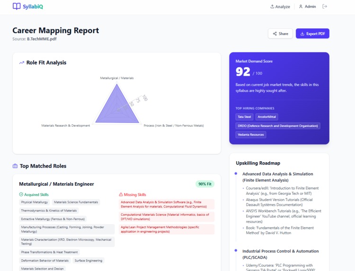
Task: Click the B.TechMME.pdf source file name
Action: pos(42,39)
